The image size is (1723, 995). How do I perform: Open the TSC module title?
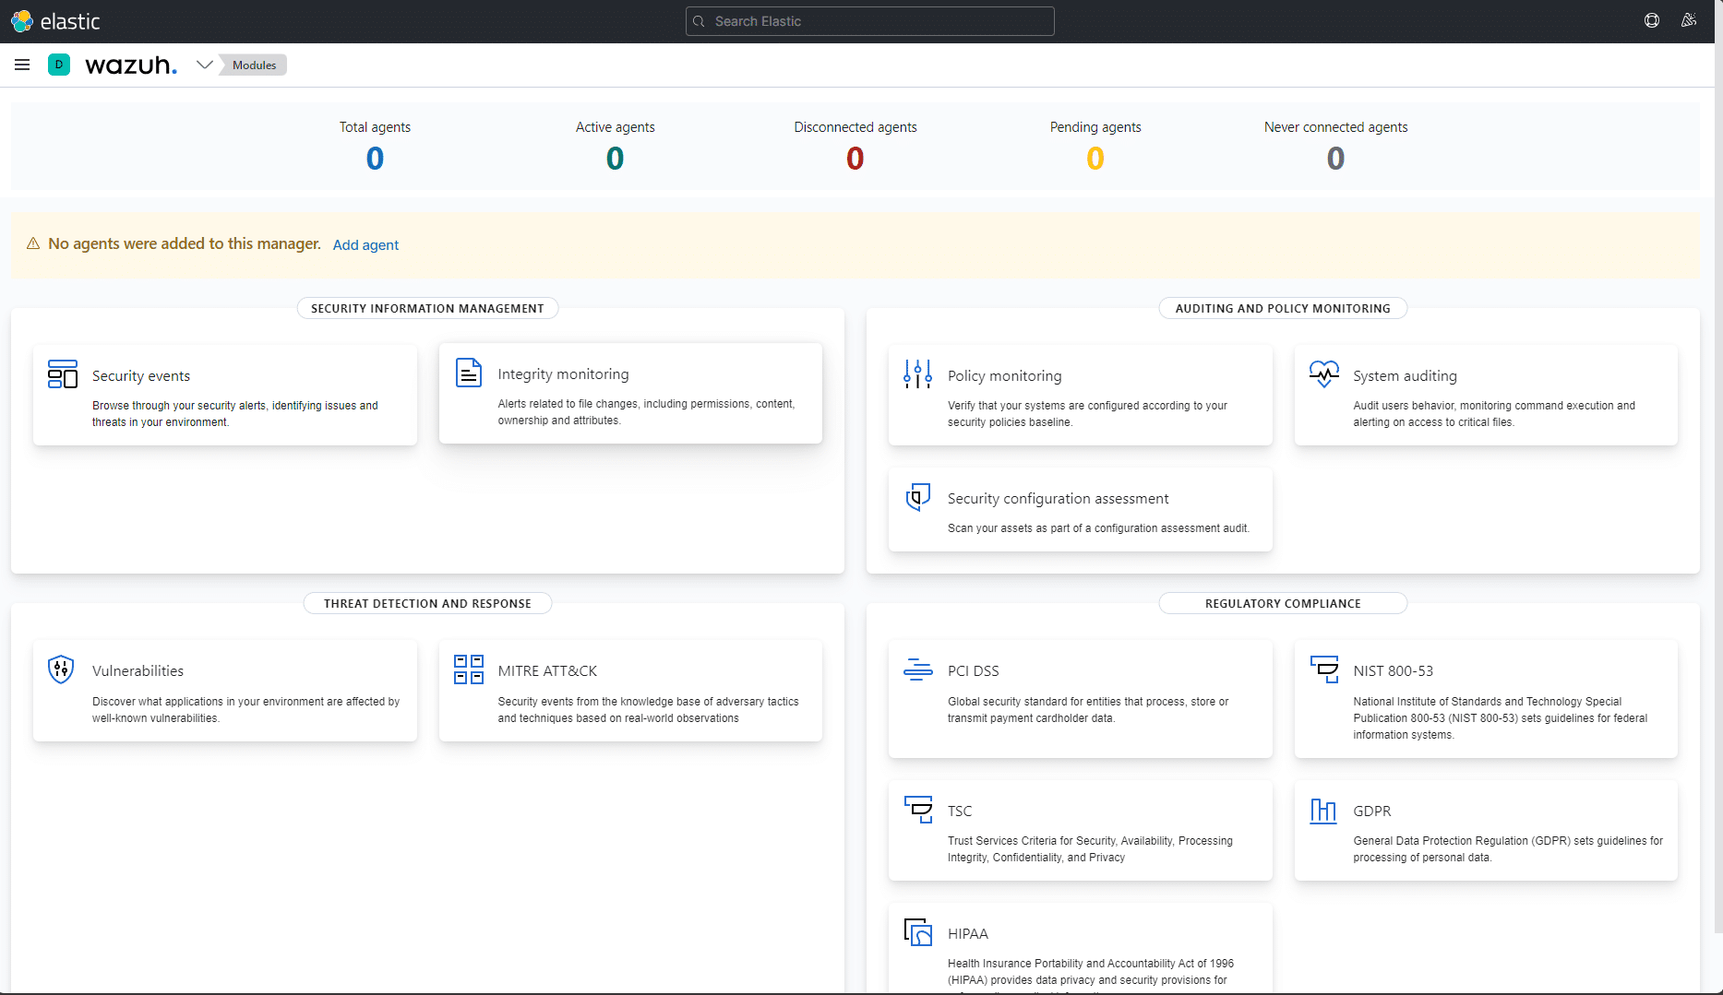click(x=960, y=811)
